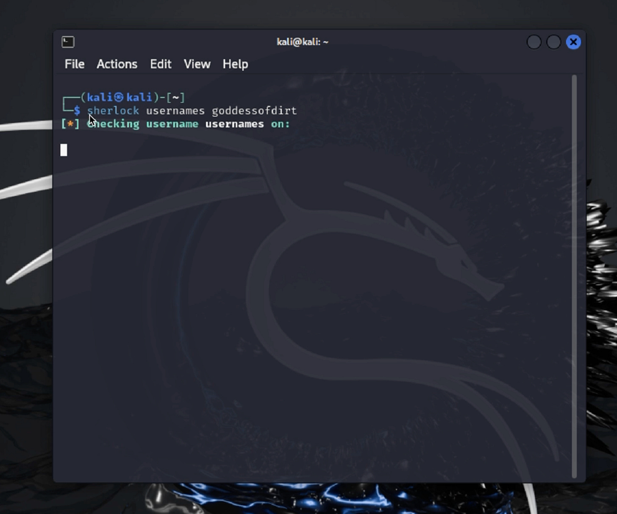Click the 'sherlock' command text
The width and height of the screenshot is (617, 514).
[x=113, y=111]
